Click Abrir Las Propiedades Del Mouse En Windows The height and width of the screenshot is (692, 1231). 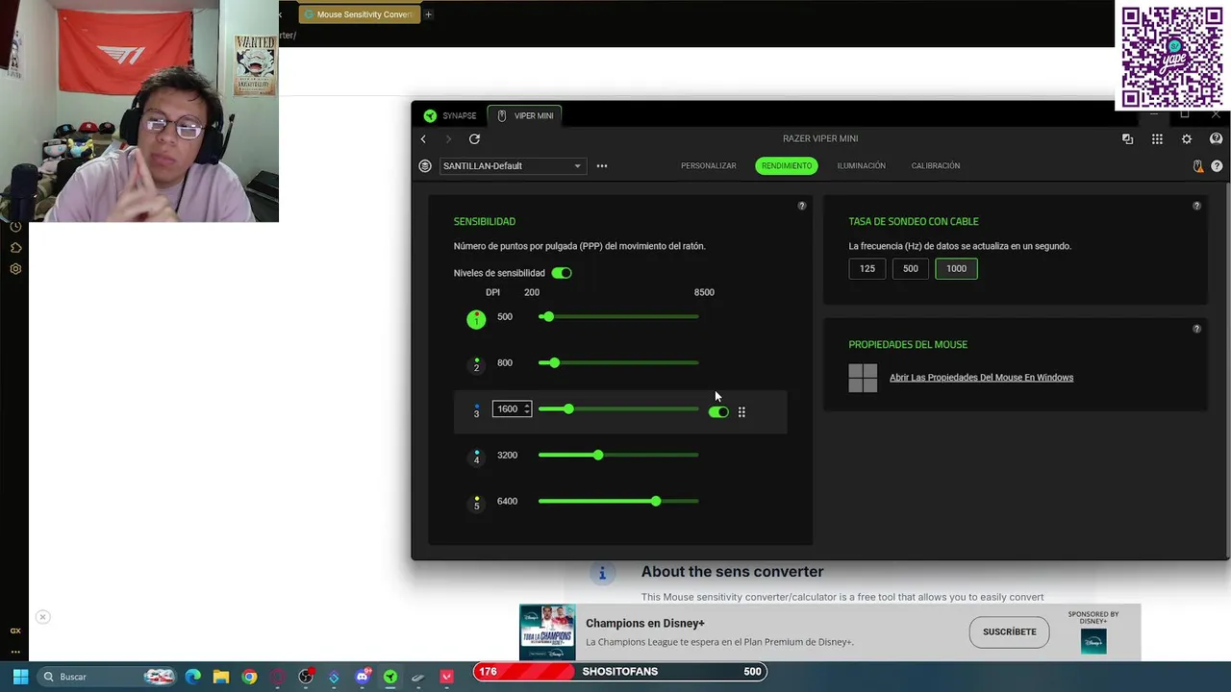click(981, 378)
